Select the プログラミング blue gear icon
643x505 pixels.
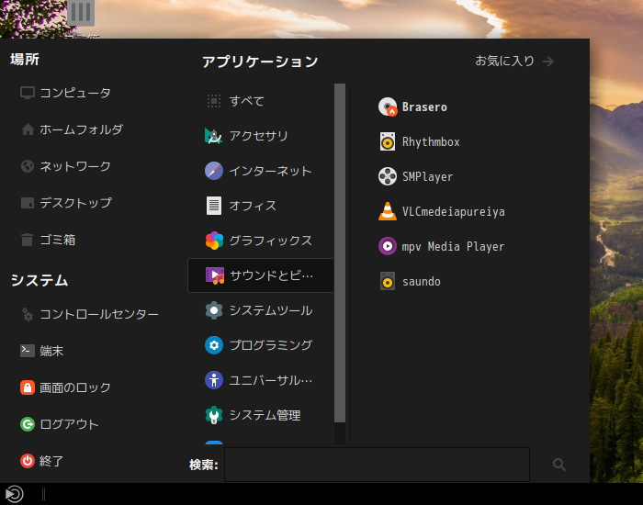click(x=214, y=345)
